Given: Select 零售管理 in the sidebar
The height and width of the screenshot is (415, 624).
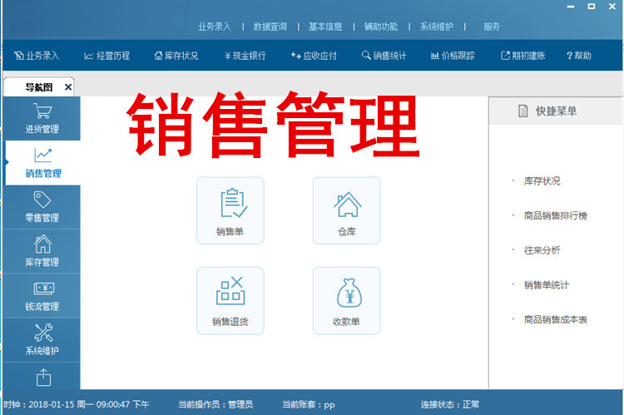Looking at the screenshot, I should pyautogui.click(x=42, y=206).
